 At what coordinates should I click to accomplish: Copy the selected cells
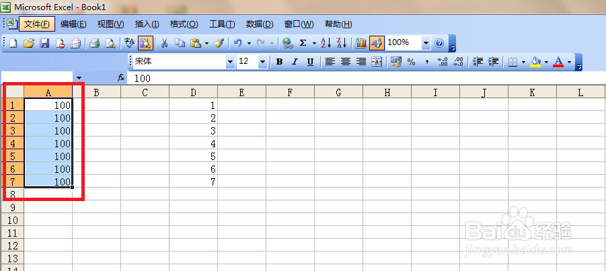[x=180, y=43]
